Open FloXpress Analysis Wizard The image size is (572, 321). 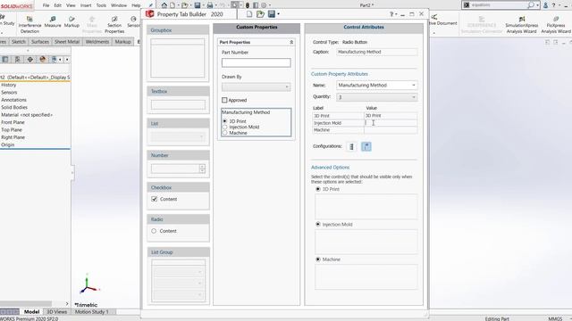tap(556, 24)
